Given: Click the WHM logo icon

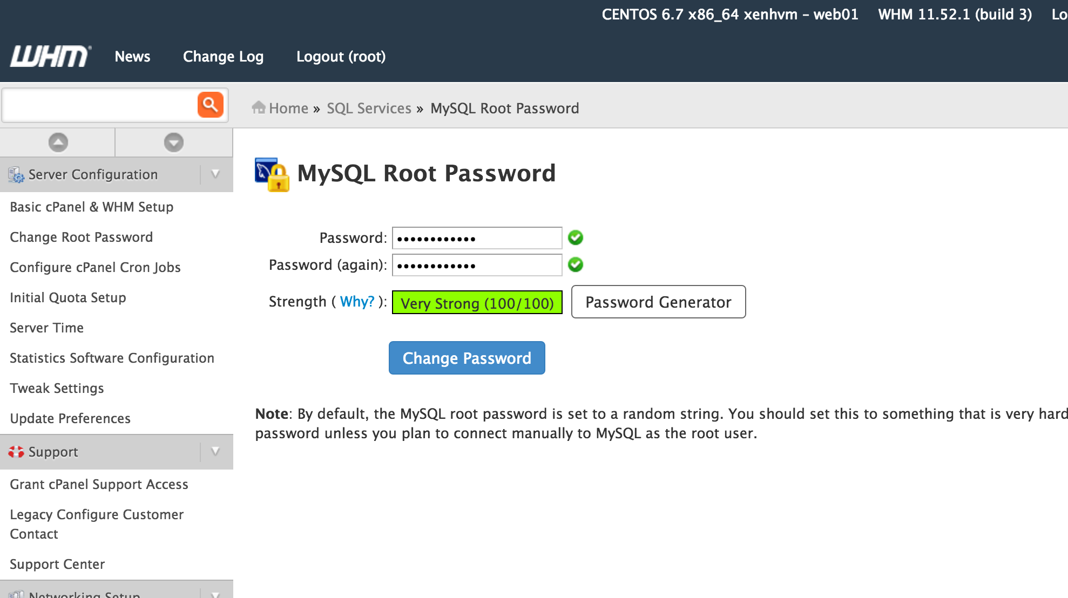Looking at the screenshot, I should (x=49, y=57).
